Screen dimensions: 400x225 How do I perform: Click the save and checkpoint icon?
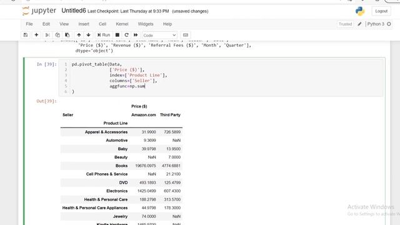(x=26, y=35)
